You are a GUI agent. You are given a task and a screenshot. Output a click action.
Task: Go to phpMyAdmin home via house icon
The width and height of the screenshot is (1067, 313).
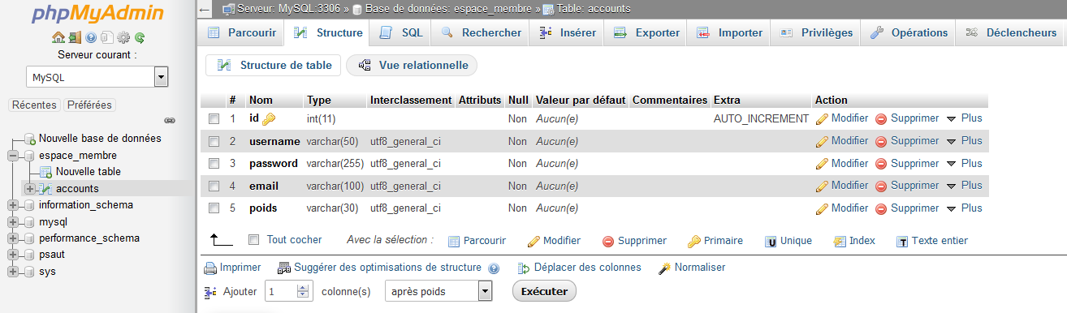click(x=58, y=37)
